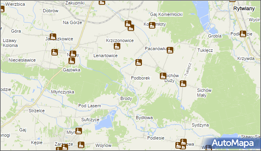
Task: Select the Krzywda label
Action: point(246,59)
